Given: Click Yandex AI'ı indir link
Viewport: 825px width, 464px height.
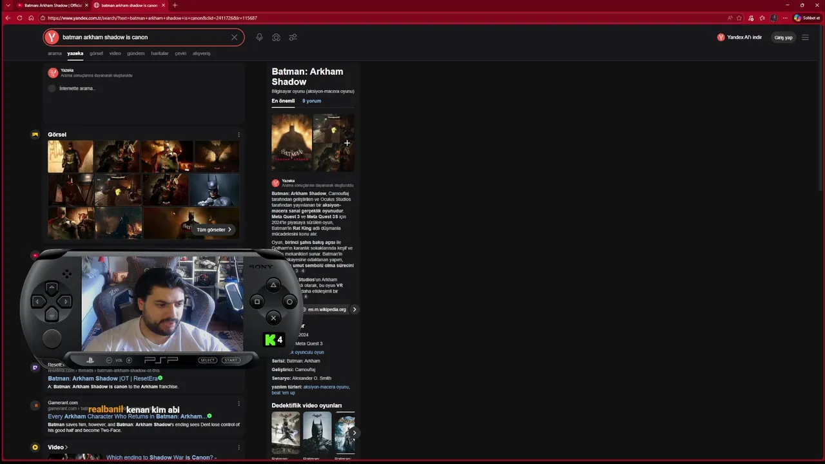Looking at the screenshot, I should click(x=739, y=37).
